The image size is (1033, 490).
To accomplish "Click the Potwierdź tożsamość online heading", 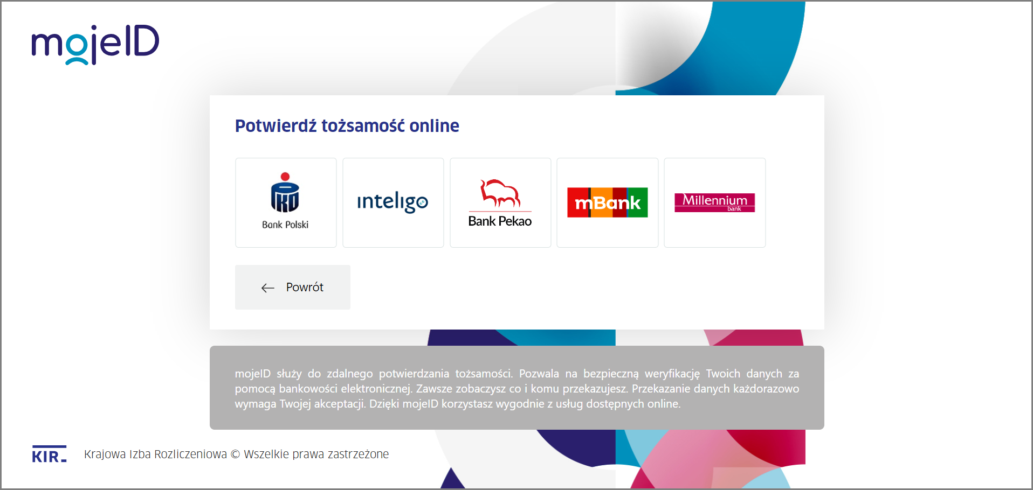I will coord(347,125).
